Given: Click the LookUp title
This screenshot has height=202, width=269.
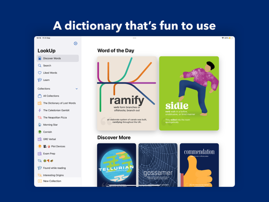Looking at the screenshot, I should point(46,51).
